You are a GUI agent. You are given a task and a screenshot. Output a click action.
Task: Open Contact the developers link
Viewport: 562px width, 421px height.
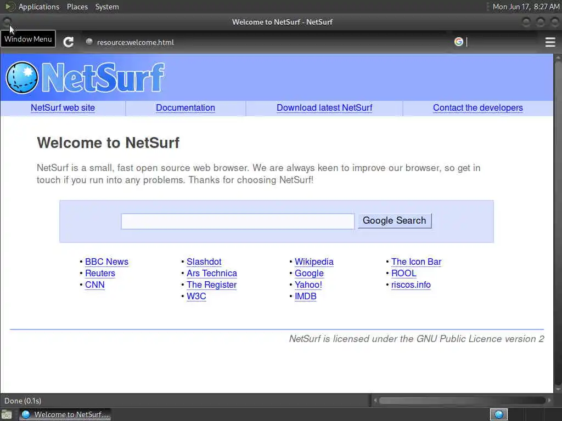[478, 108]
